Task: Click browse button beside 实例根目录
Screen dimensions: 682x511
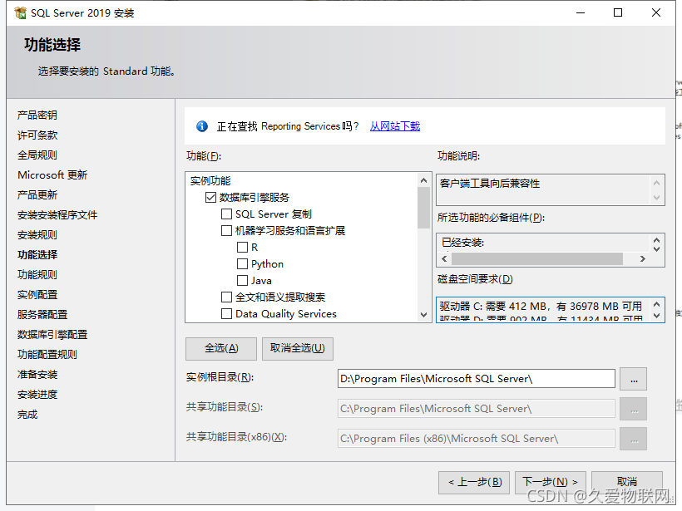Action: pyautogui.click(x=633, y=379)
